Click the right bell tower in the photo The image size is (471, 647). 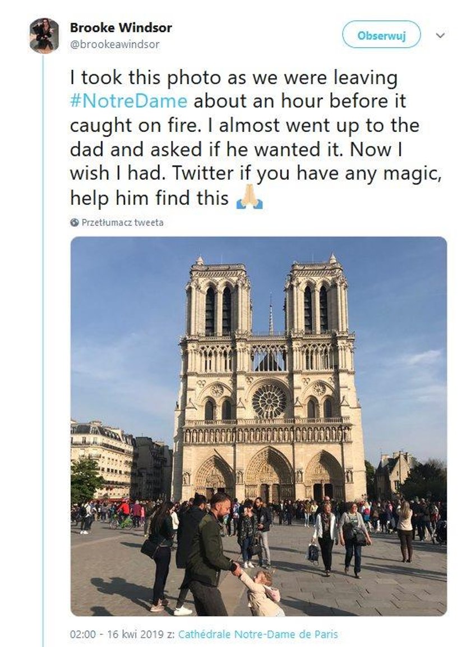317,296
